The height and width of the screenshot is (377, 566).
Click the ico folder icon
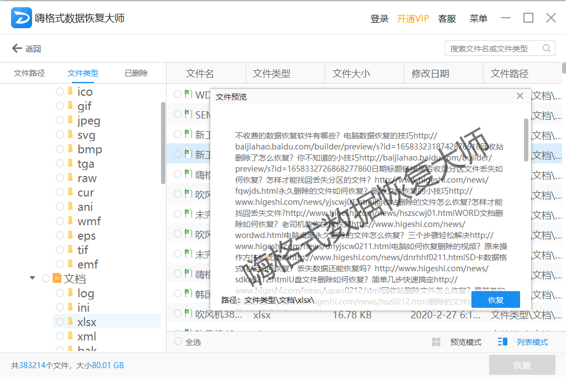pyautogui.click(x=70, y=91)
